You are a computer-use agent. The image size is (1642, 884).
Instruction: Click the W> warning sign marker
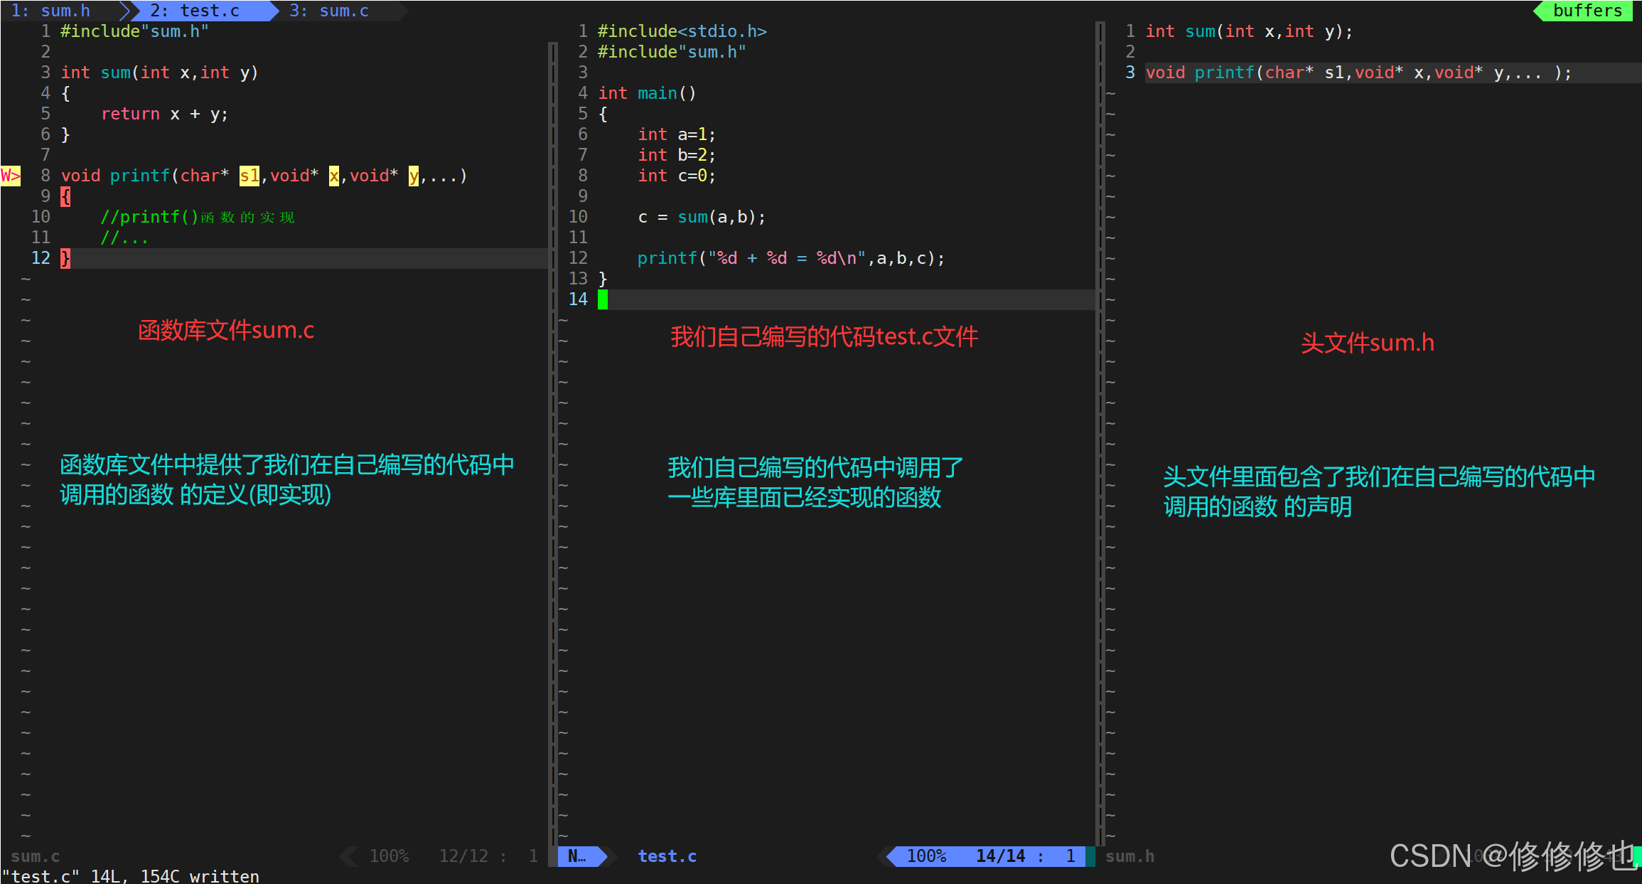click(x=11, y=176)
